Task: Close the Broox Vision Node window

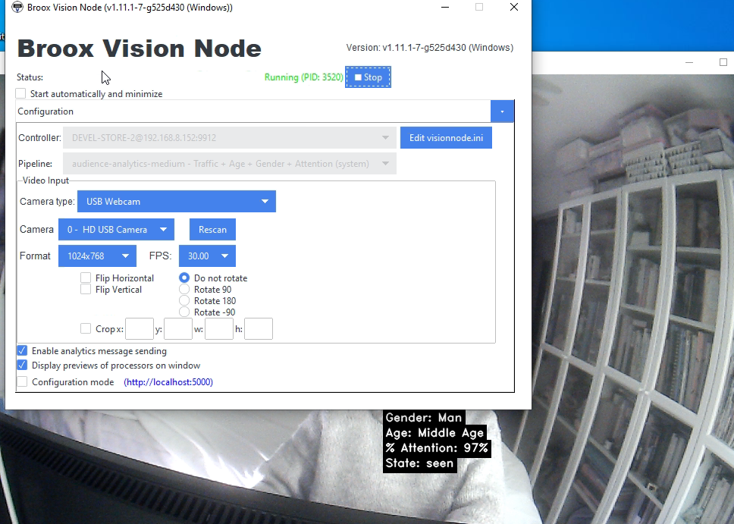Action: (514, 7)
